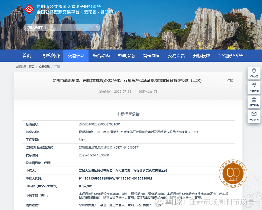This screenshot has height=210, width=262.
Task: Click the 工程类型 value 其他
Action: [82, 140]
